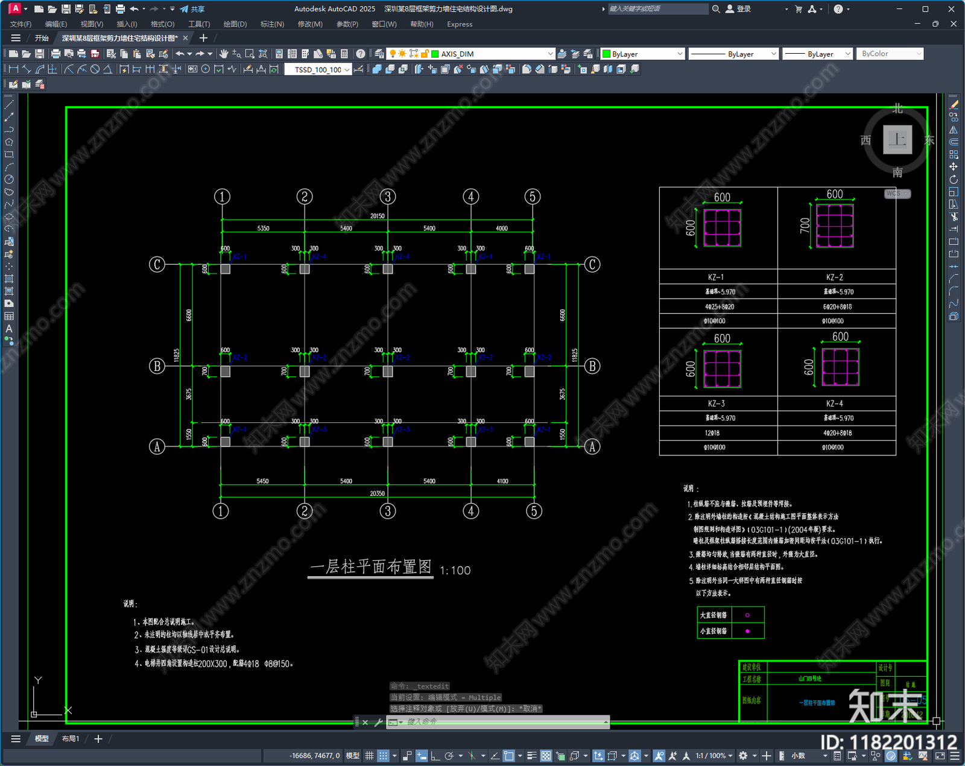Click the Angular dimension tool icon
The image size is (965, 766).
click(108, 69)
